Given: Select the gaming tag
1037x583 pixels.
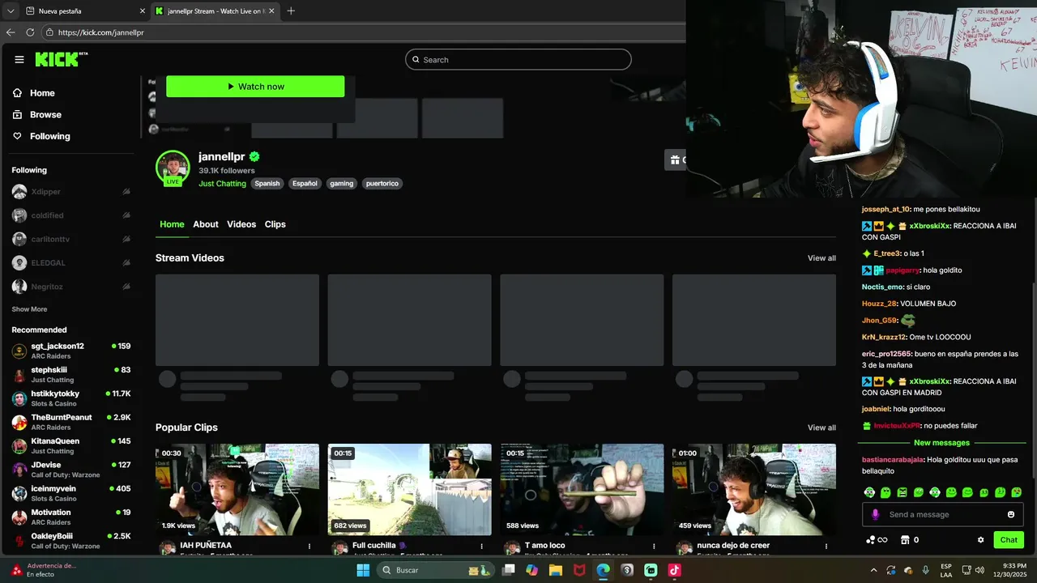Looking at the screenshot, I should (x=342, y=184).
